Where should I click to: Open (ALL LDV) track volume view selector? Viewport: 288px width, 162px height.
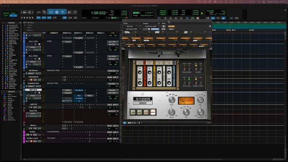(x=33, y=47)
